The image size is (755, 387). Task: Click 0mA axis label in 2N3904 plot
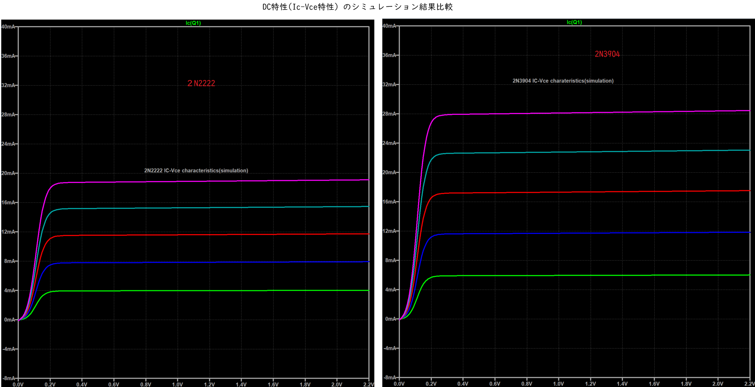pyautogui.click(x=391, y=319)
